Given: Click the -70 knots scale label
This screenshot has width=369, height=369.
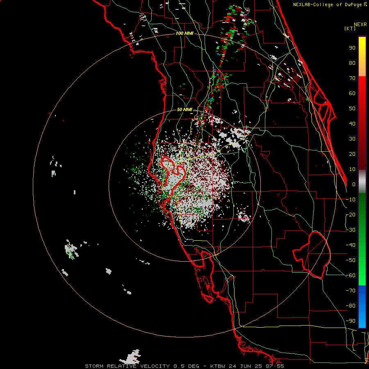Looking at the screenshot, I should (x=351, y=291).
